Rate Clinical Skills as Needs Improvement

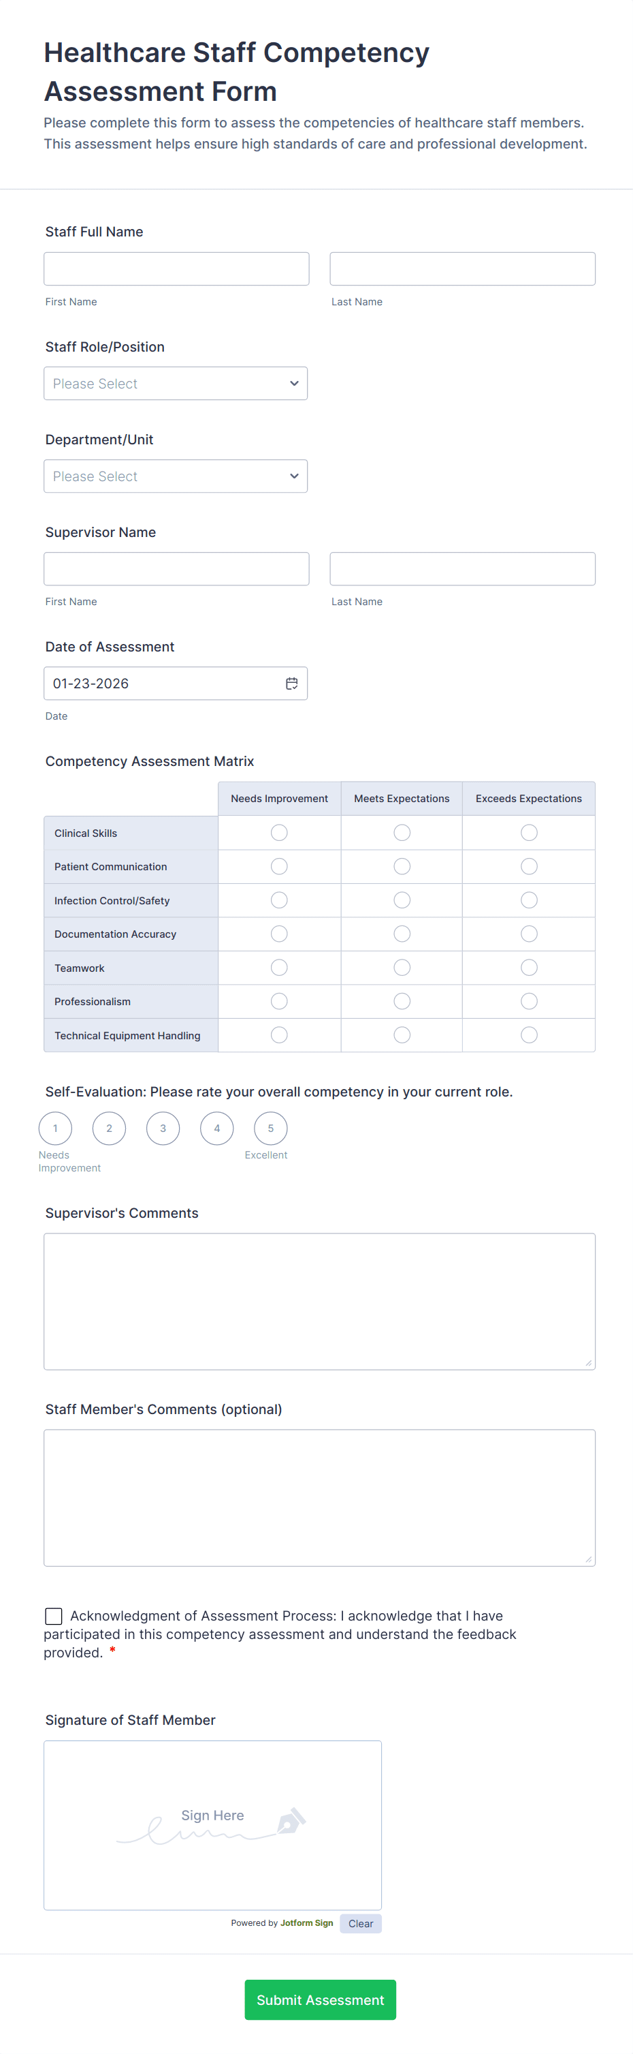pyautogui.click(x=278, y=833)
